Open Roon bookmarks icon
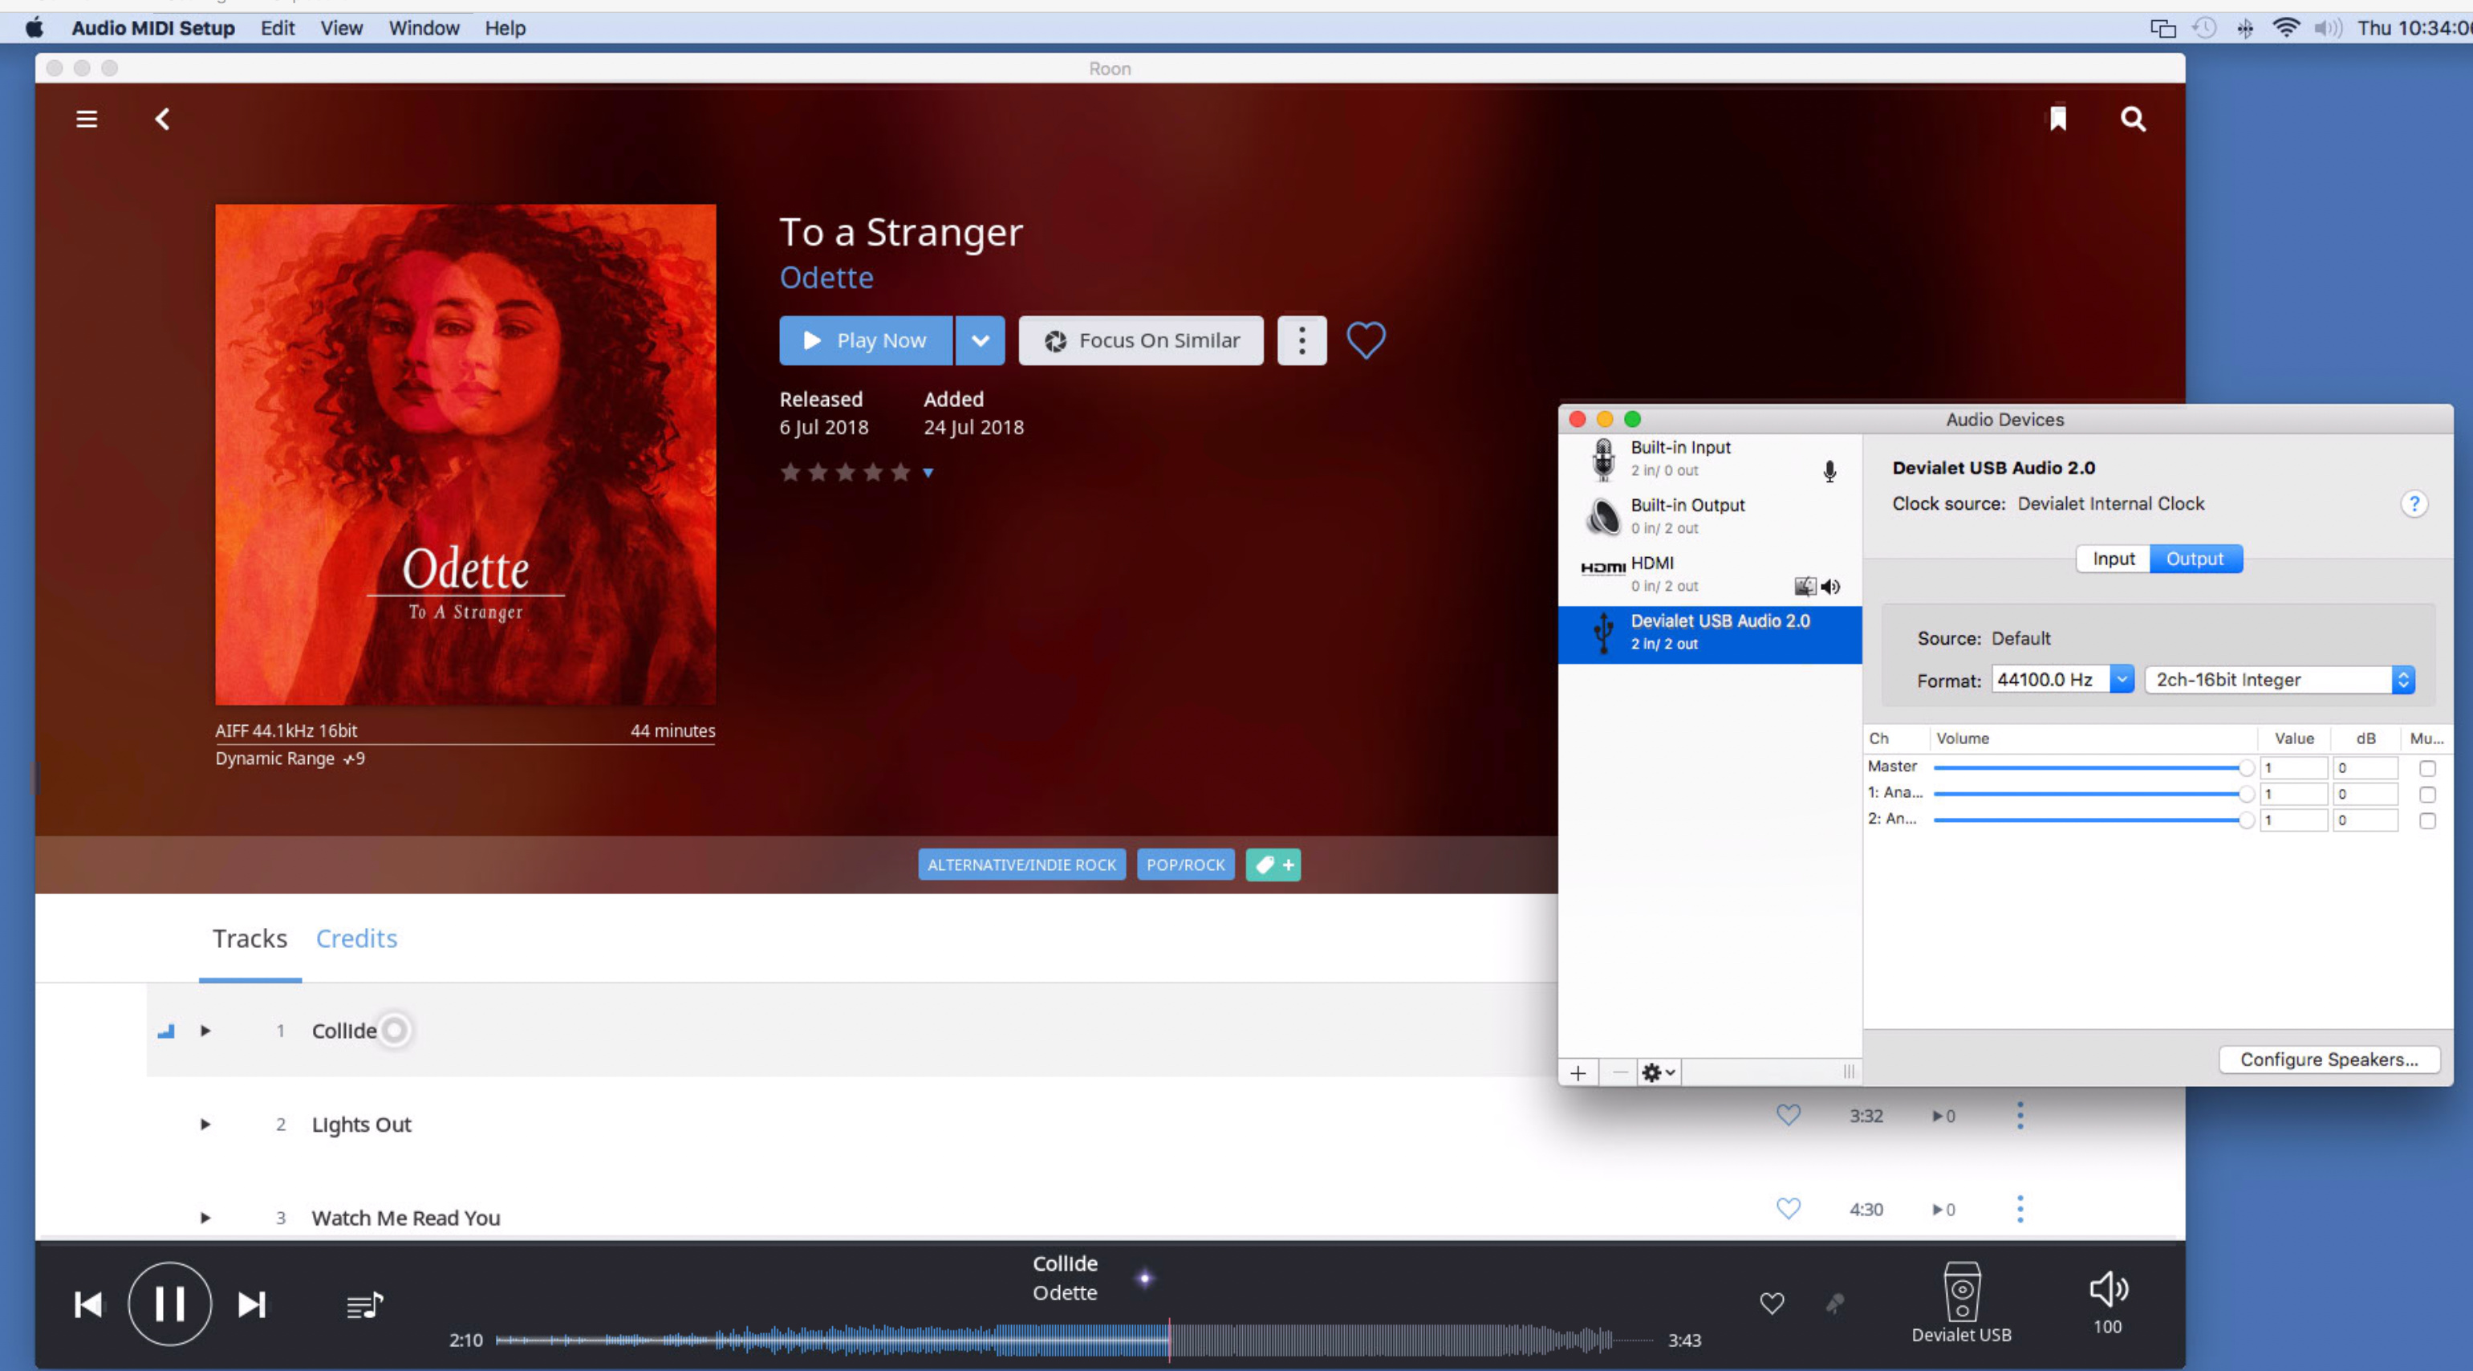 point(2057,118)
